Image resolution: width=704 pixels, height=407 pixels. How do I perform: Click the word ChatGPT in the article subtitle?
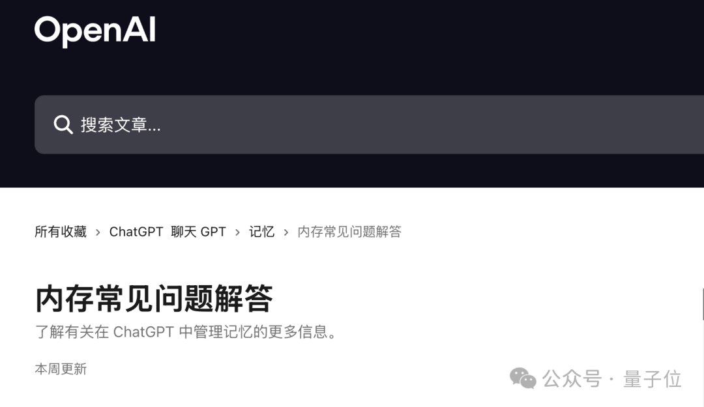pyautogui.click(x=143, y=332)
